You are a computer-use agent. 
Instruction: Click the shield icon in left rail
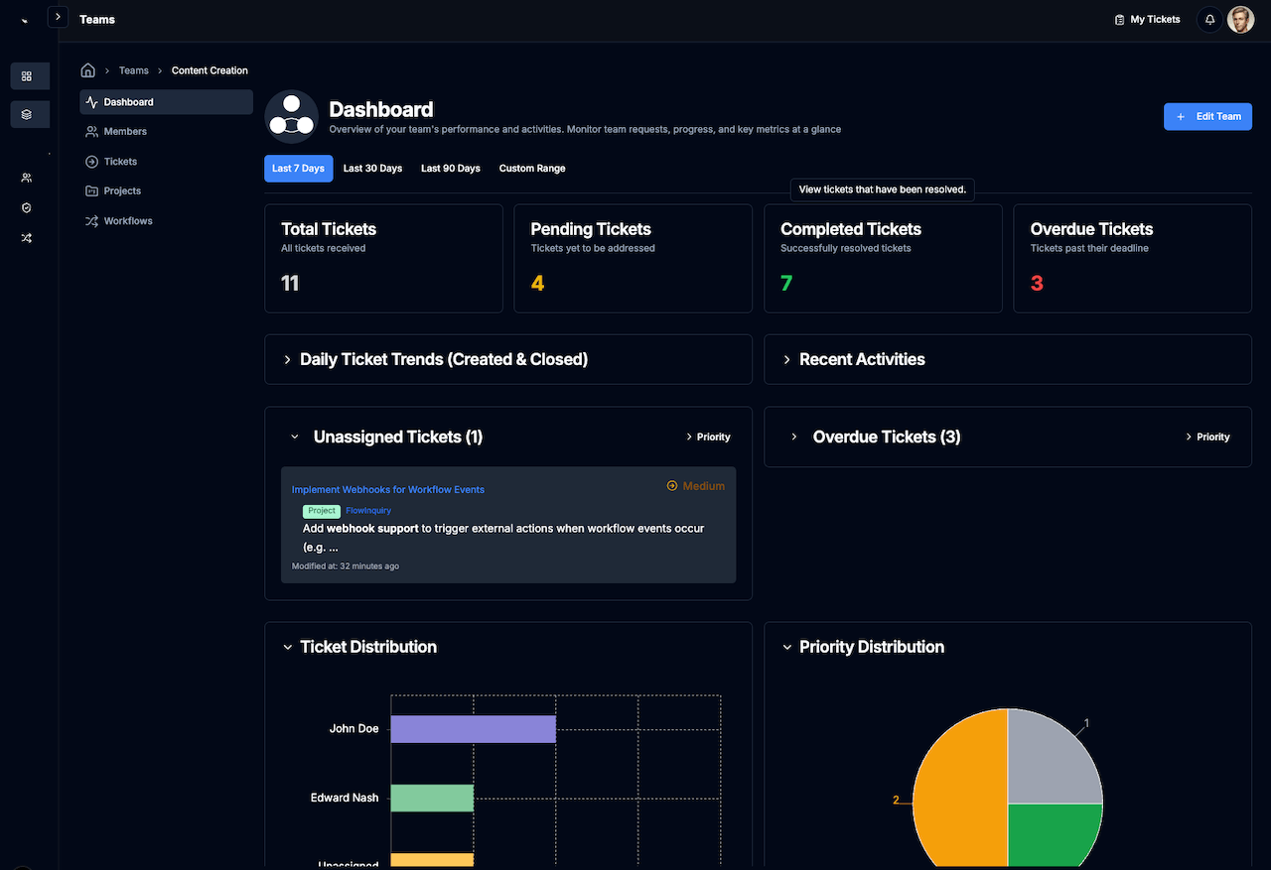[x=27, y=208]
